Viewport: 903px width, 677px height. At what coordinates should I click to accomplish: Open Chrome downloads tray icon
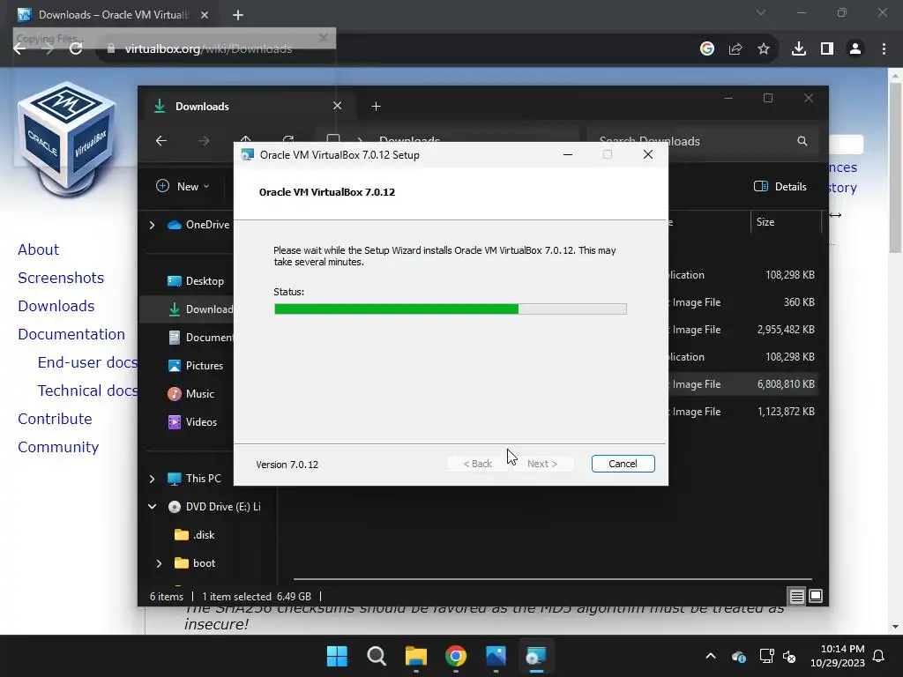(x=798, y=49)
